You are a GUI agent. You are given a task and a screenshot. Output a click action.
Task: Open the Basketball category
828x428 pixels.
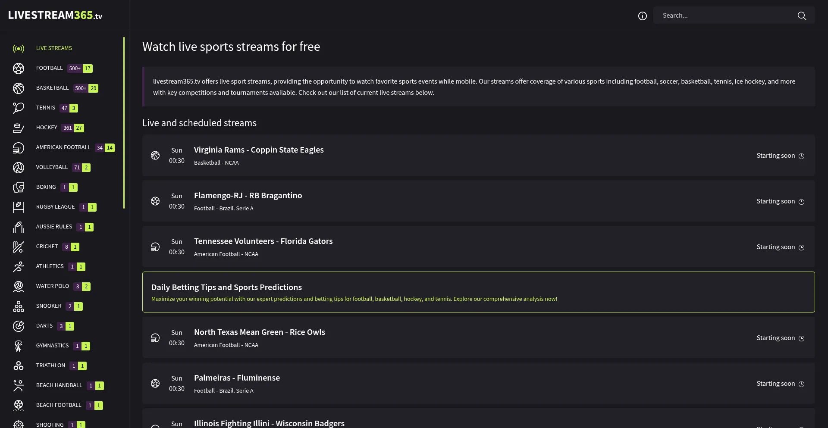(52, 88)
